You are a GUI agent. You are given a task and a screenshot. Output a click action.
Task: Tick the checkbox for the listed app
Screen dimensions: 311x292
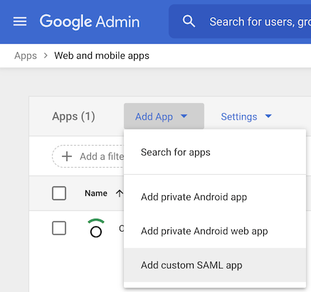pos(59,228)
